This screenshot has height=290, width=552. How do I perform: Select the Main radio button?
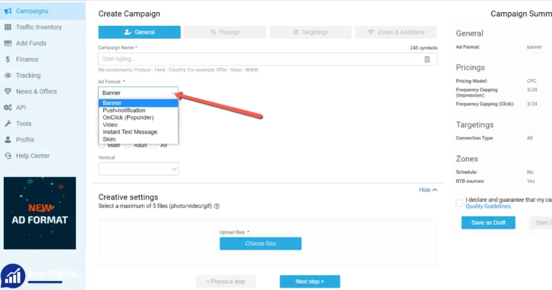pos(101,146)
